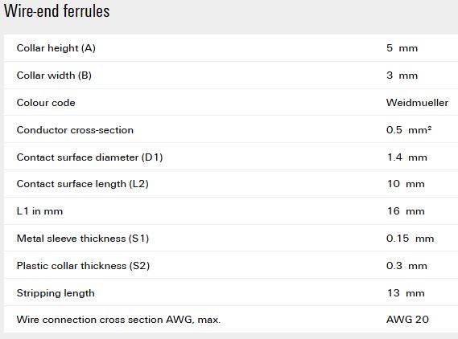Screen dimensions: 458x339
Task: Select Contact surface diameter (D1) label
Action: (89, 157)
